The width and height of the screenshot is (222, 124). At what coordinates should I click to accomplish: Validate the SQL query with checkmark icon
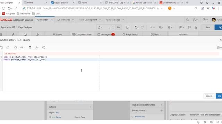(x=44, y=48)
